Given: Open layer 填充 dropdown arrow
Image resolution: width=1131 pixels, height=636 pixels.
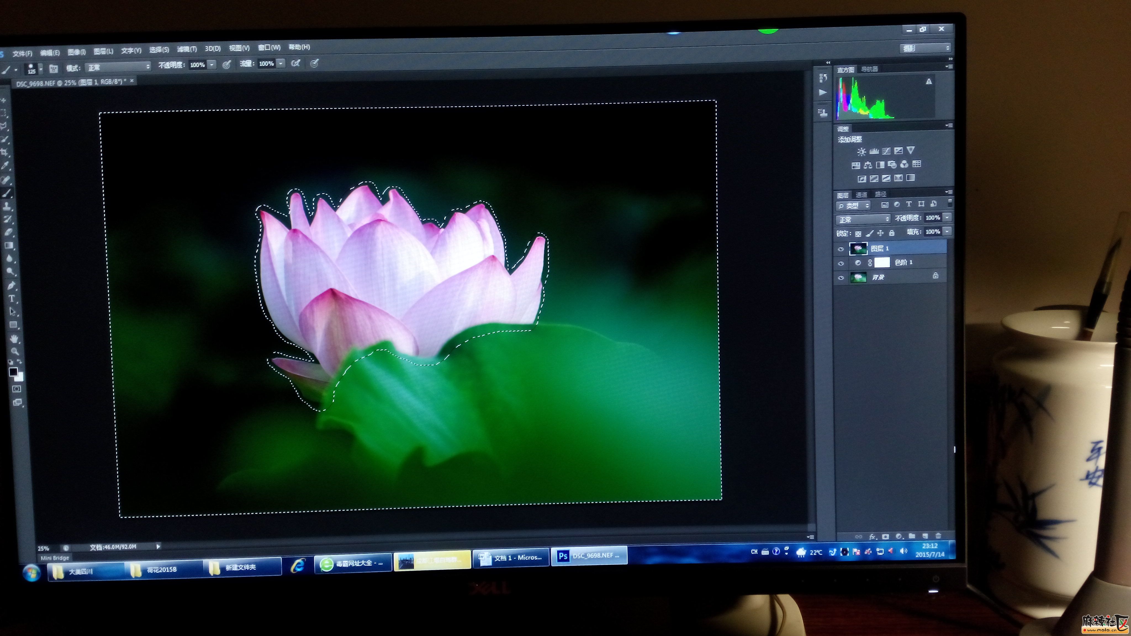Looking at the screenshot, I should tap(947, 231).
